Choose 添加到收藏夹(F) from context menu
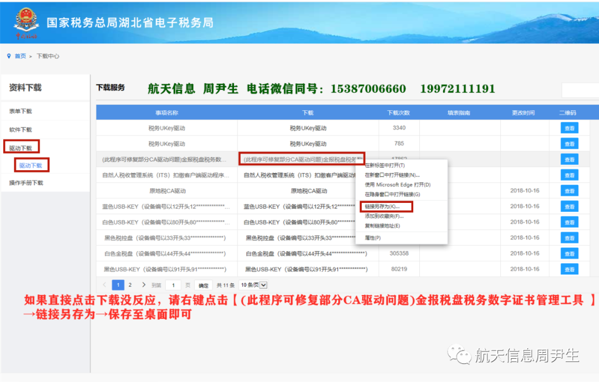The width and height of the screenshot is (599, 382). coord(384,216)
